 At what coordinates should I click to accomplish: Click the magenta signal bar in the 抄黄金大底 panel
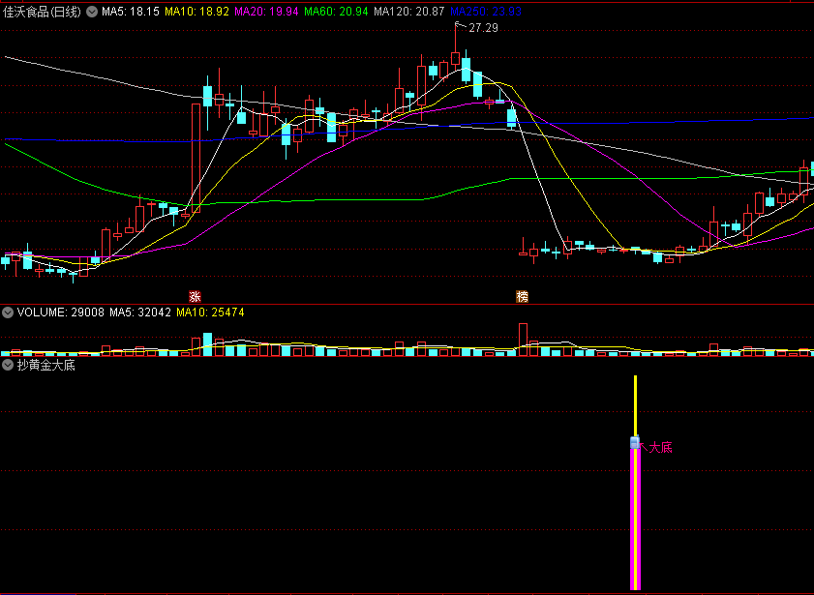635,519
